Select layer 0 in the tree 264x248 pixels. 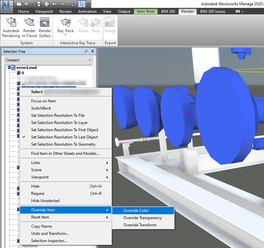click(23, 73)
